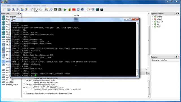181x102 pixels.
Task: Click the topology canvas vertical scrollbar
Action: [149, 40]
